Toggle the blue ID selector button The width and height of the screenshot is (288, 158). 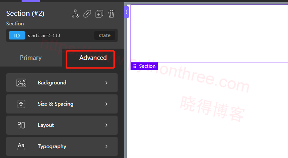pos(17,35)
